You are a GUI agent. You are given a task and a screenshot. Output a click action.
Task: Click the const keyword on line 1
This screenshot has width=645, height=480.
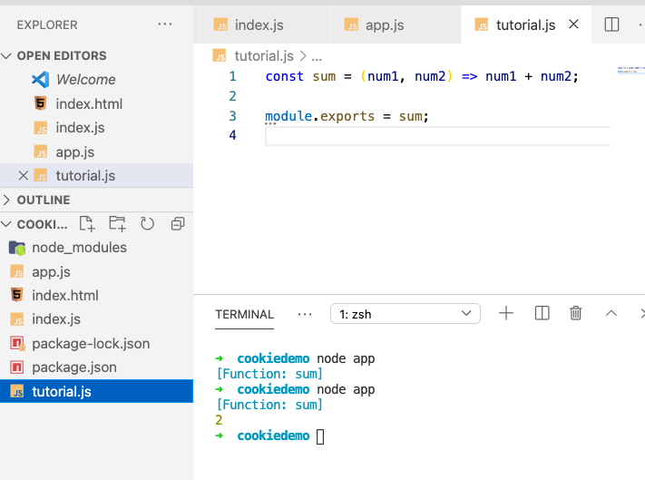[x=284, y=76]
